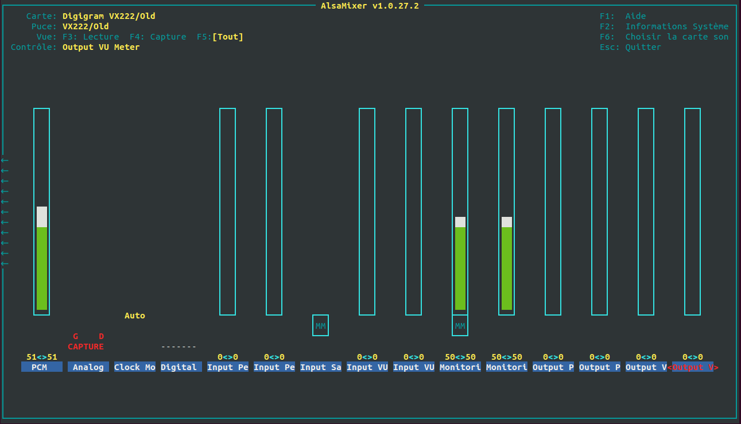Toggle the MM mute box under Monitori

[460, 325]
